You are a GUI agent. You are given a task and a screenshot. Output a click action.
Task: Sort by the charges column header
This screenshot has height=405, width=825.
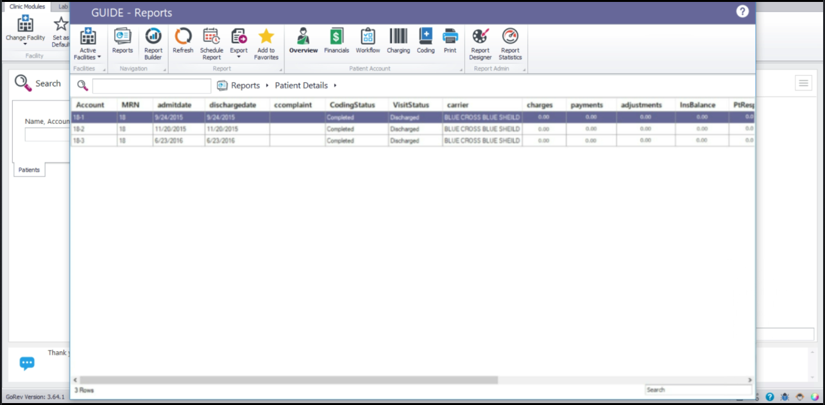pos(544,105)
